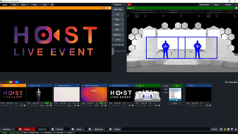This screenshot has height=134, width=238.
Task: Open settings gear for capture - 1.mp4 input
Action: tap(51, 105)
